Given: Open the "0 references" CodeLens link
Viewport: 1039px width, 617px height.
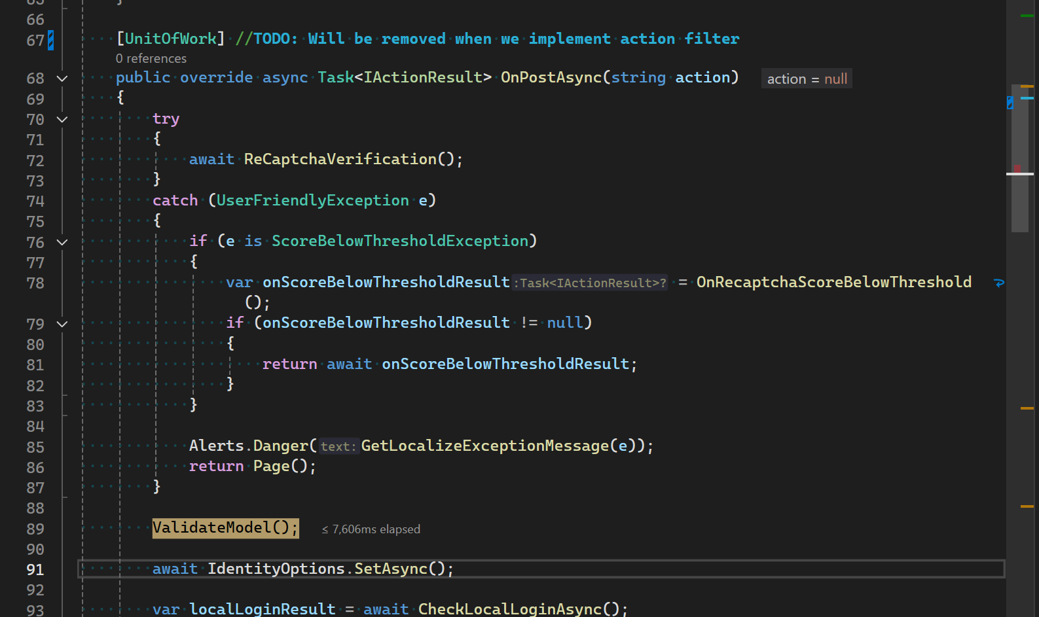Looking at the screenshot, I should [x=151, y=59].
